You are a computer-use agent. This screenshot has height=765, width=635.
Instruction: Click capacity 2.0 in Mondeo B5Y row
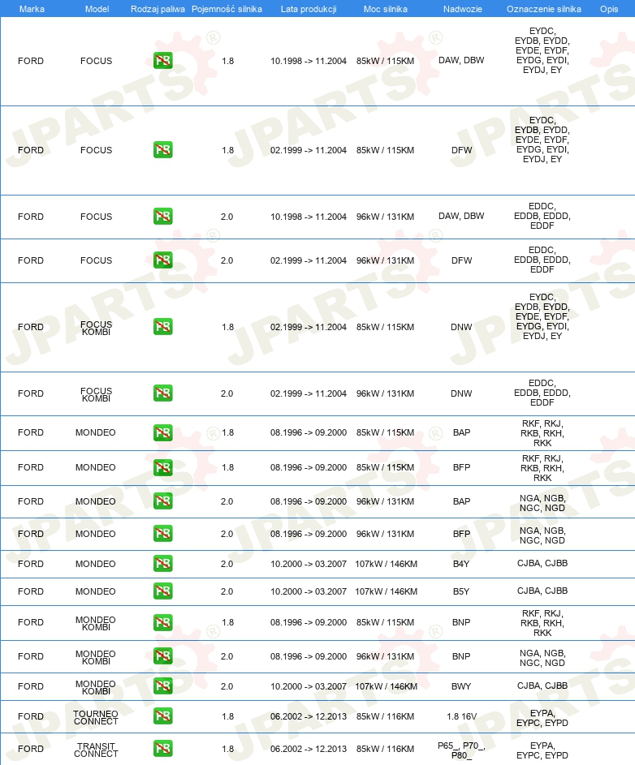tap(227, 591)
